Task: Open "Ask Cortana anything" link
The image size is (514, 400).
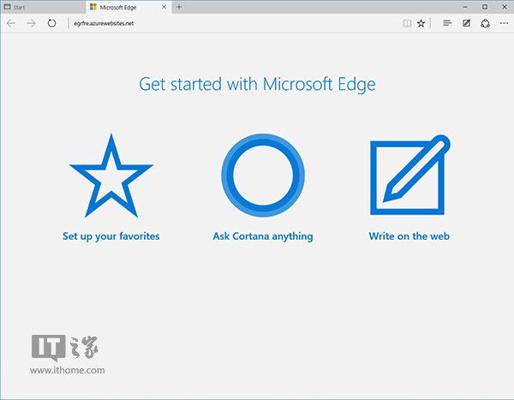Action: click(262, 236)
